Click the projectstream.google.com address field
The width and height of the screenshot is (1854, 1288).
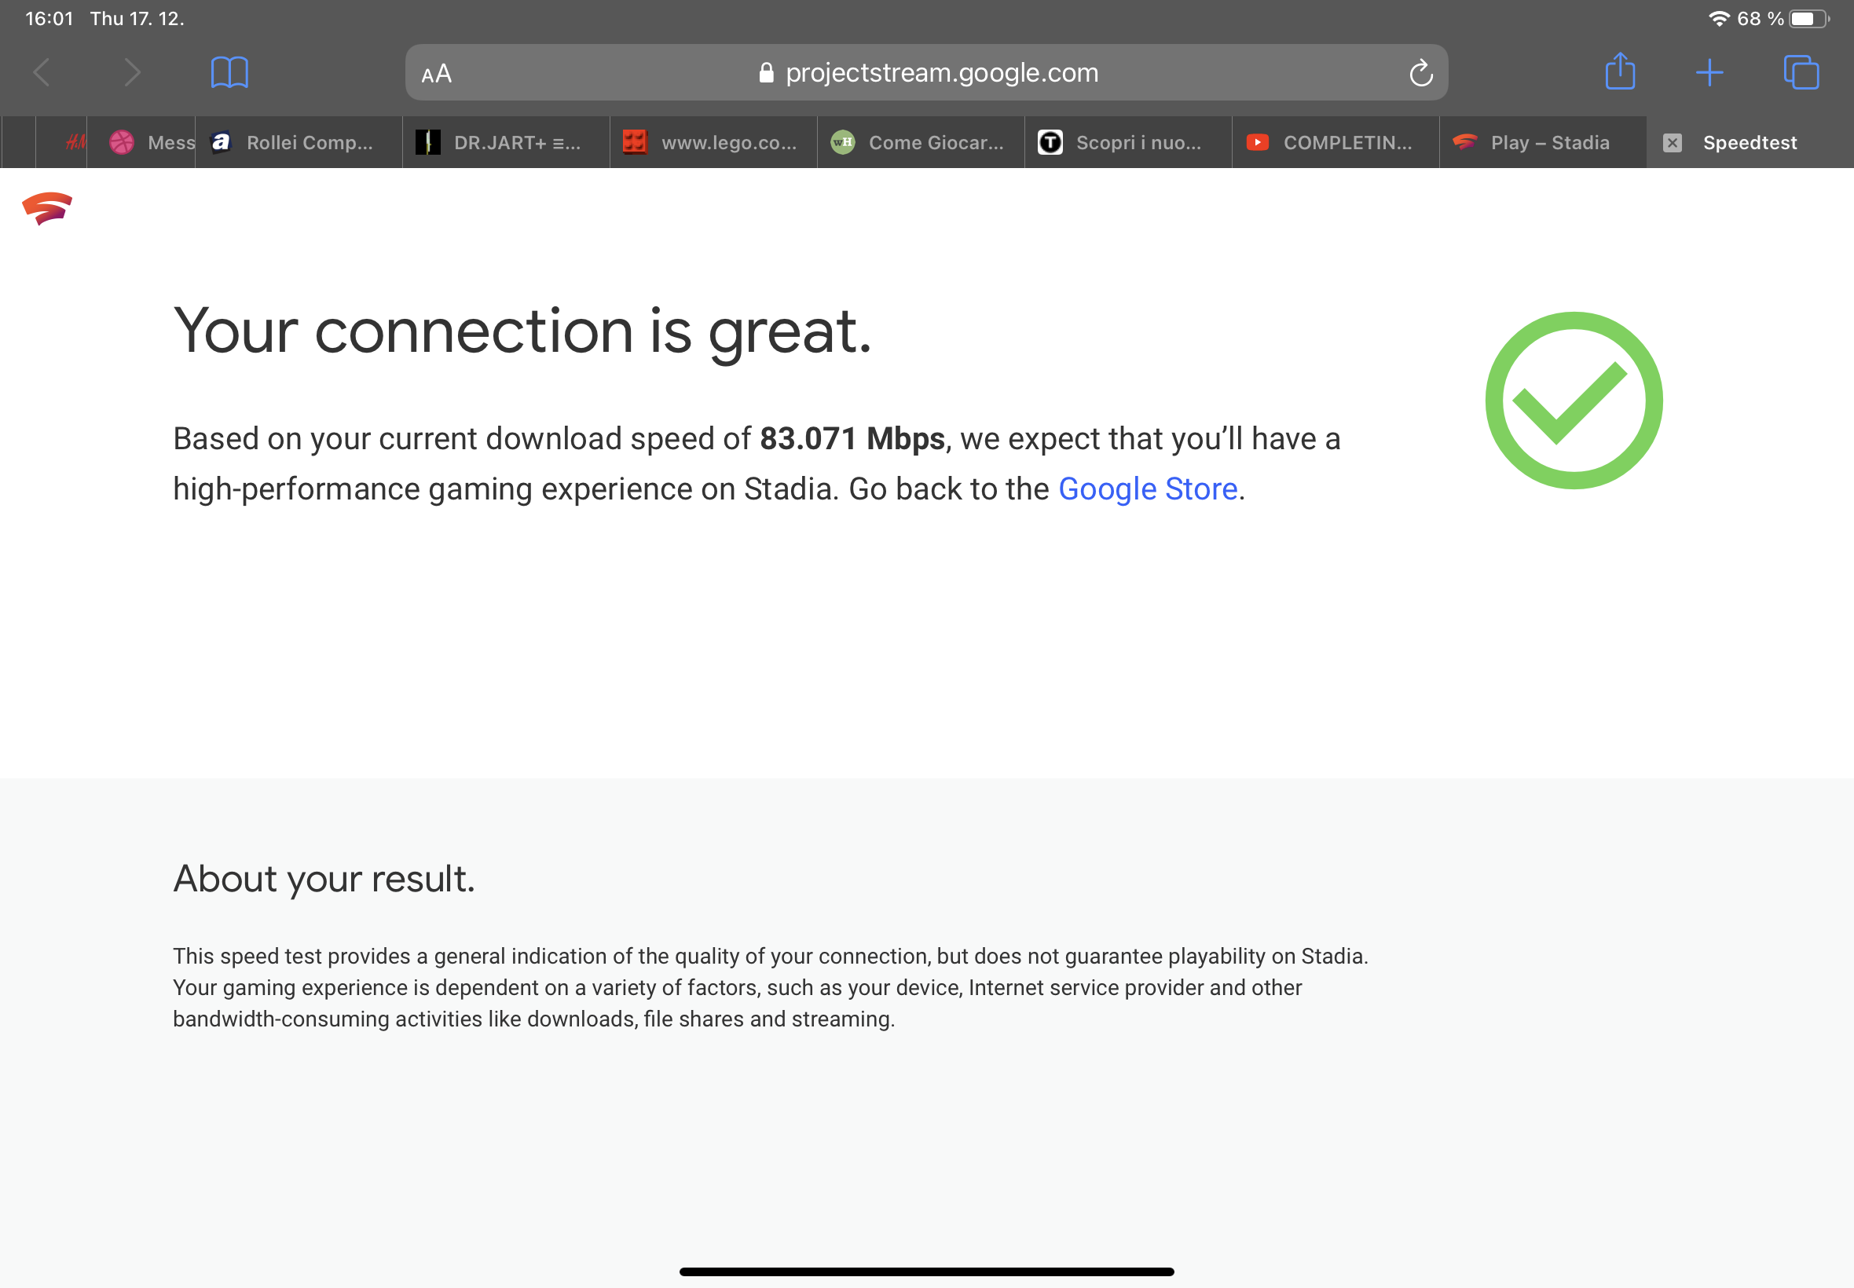coord(925,72)
